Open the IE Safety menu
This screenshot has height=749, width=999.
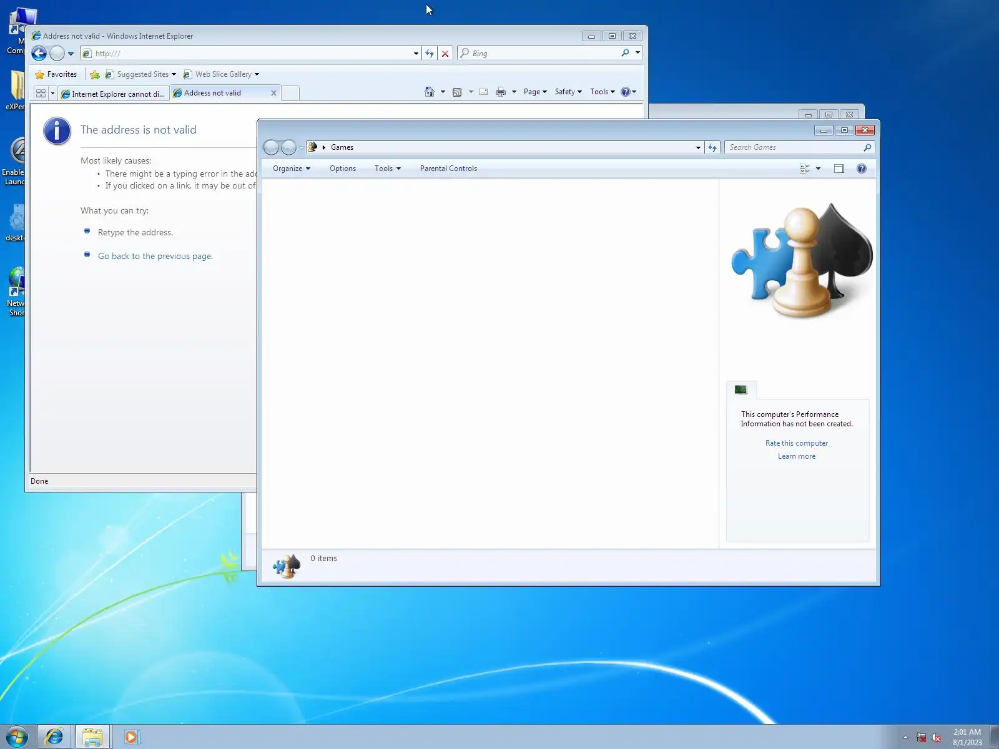point(568,92)
